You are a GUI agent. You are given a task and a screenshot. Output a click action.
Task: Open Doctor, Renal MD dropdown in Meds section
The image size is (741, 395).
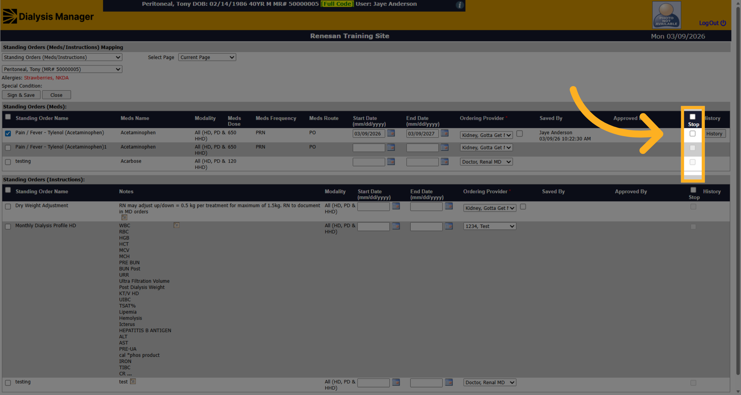(x=486, y=162)
